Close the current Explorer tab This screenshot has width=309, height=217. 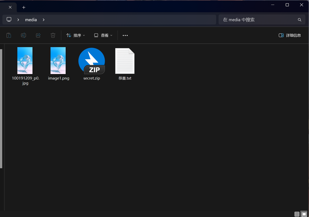point(10,7)
